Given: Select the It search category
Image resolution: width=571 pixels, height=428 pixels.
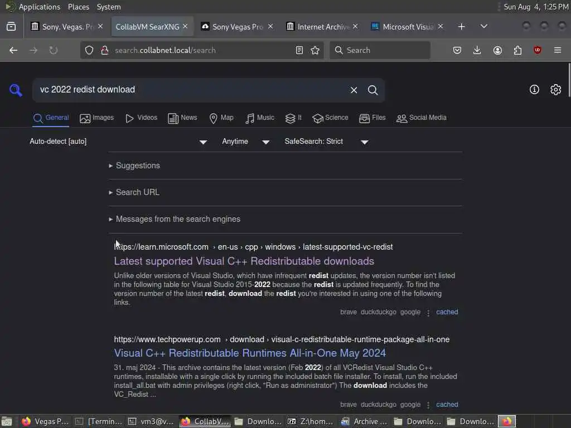Looking at the screenshot, I should (x=293, y=118).
